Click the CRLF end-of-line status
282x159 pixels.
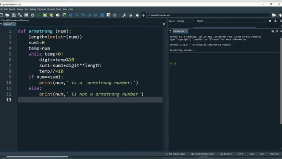click(252, 154)
